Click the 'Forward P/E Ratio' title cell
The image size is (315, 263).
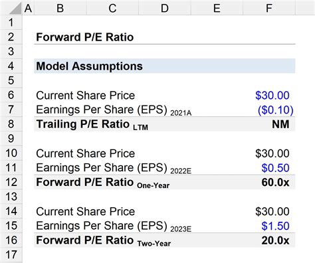pos(85,37)
